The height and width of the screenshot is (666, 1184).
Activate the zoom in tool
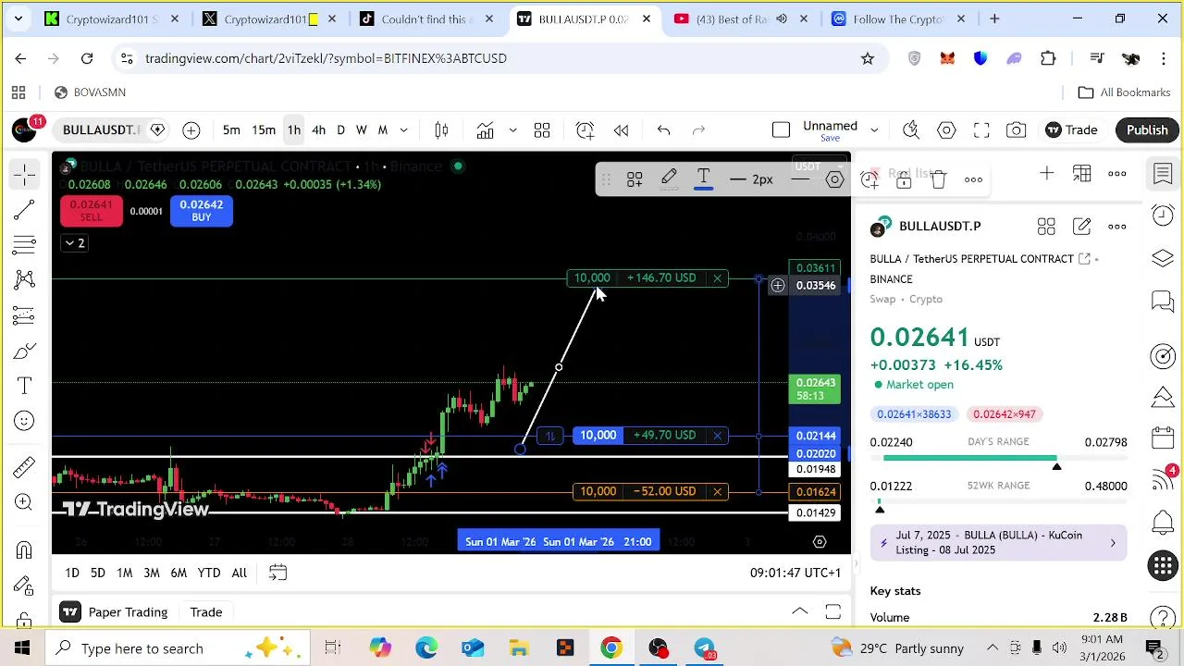(x=25, y=502)
